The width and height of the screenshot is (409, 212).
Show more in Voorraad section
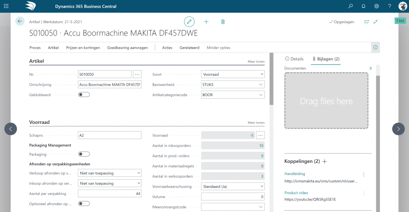point(256,123)
